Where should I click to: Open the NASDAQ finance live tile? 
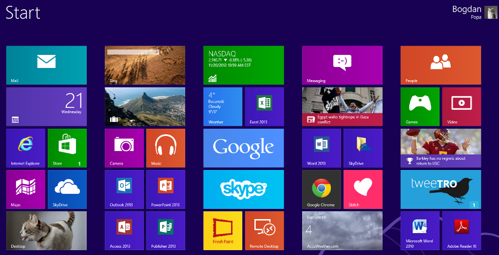(243, 65)
